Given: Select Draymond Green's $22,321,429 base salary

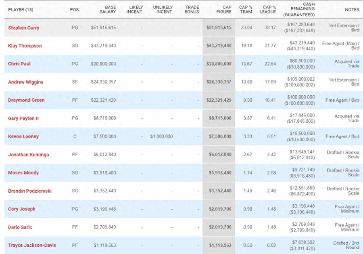Looking at the screenshot, I should point(103,100).
